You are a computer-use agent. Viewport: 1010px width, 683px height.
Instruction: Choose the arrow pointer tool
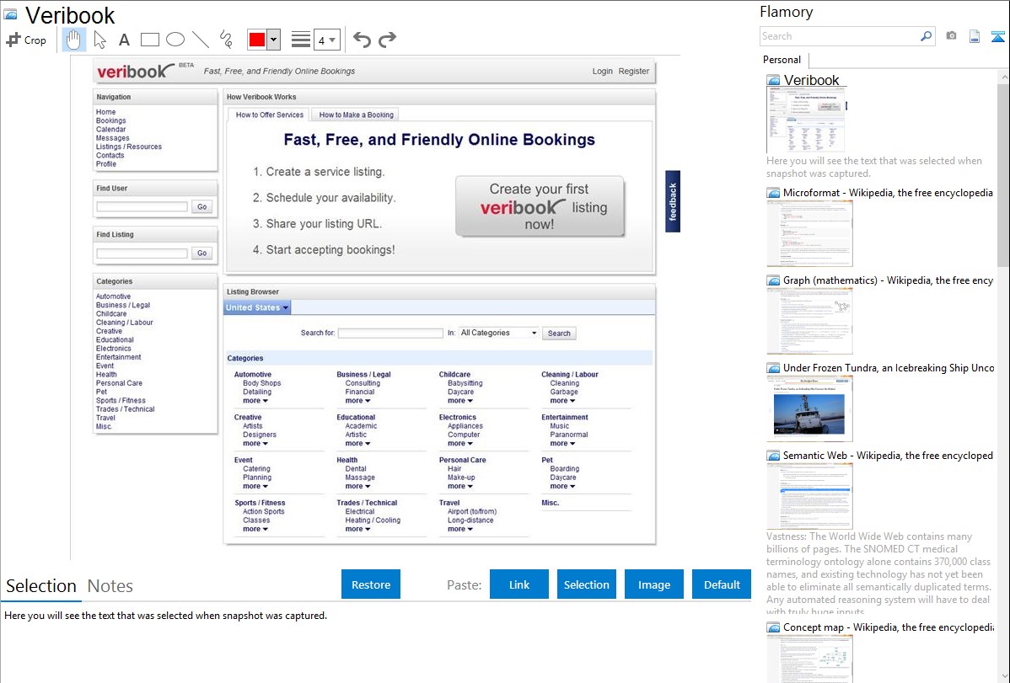point(99,40)
